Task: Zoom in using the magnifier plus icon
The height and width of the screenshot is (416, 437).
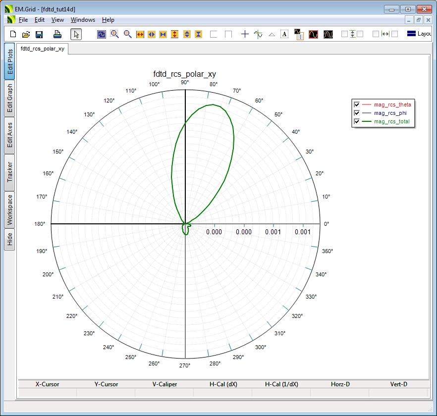Action: (x=114, y=34)
